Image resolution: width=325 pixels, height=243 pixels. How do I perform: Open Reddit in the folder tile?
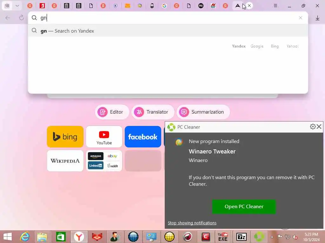112,165
